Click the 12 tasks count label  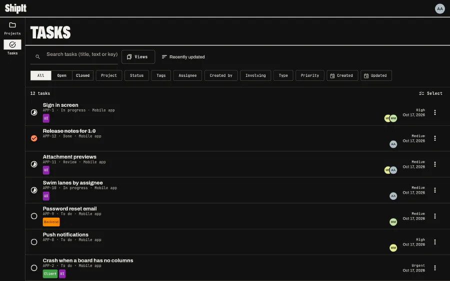(40, 93)
